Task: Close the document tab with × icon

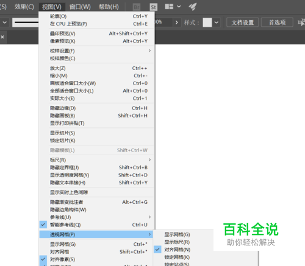Action: tap(2, 37)
